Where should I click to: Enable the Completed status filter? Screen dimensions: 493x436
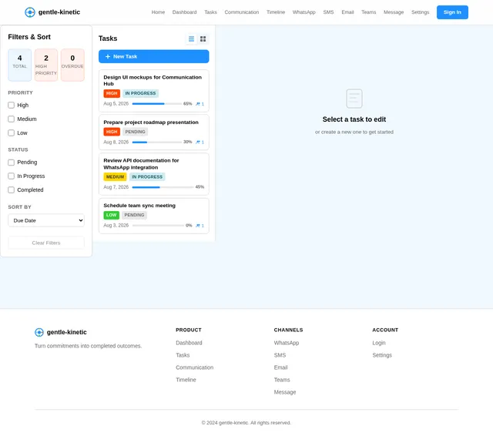[x=12, y=189]
